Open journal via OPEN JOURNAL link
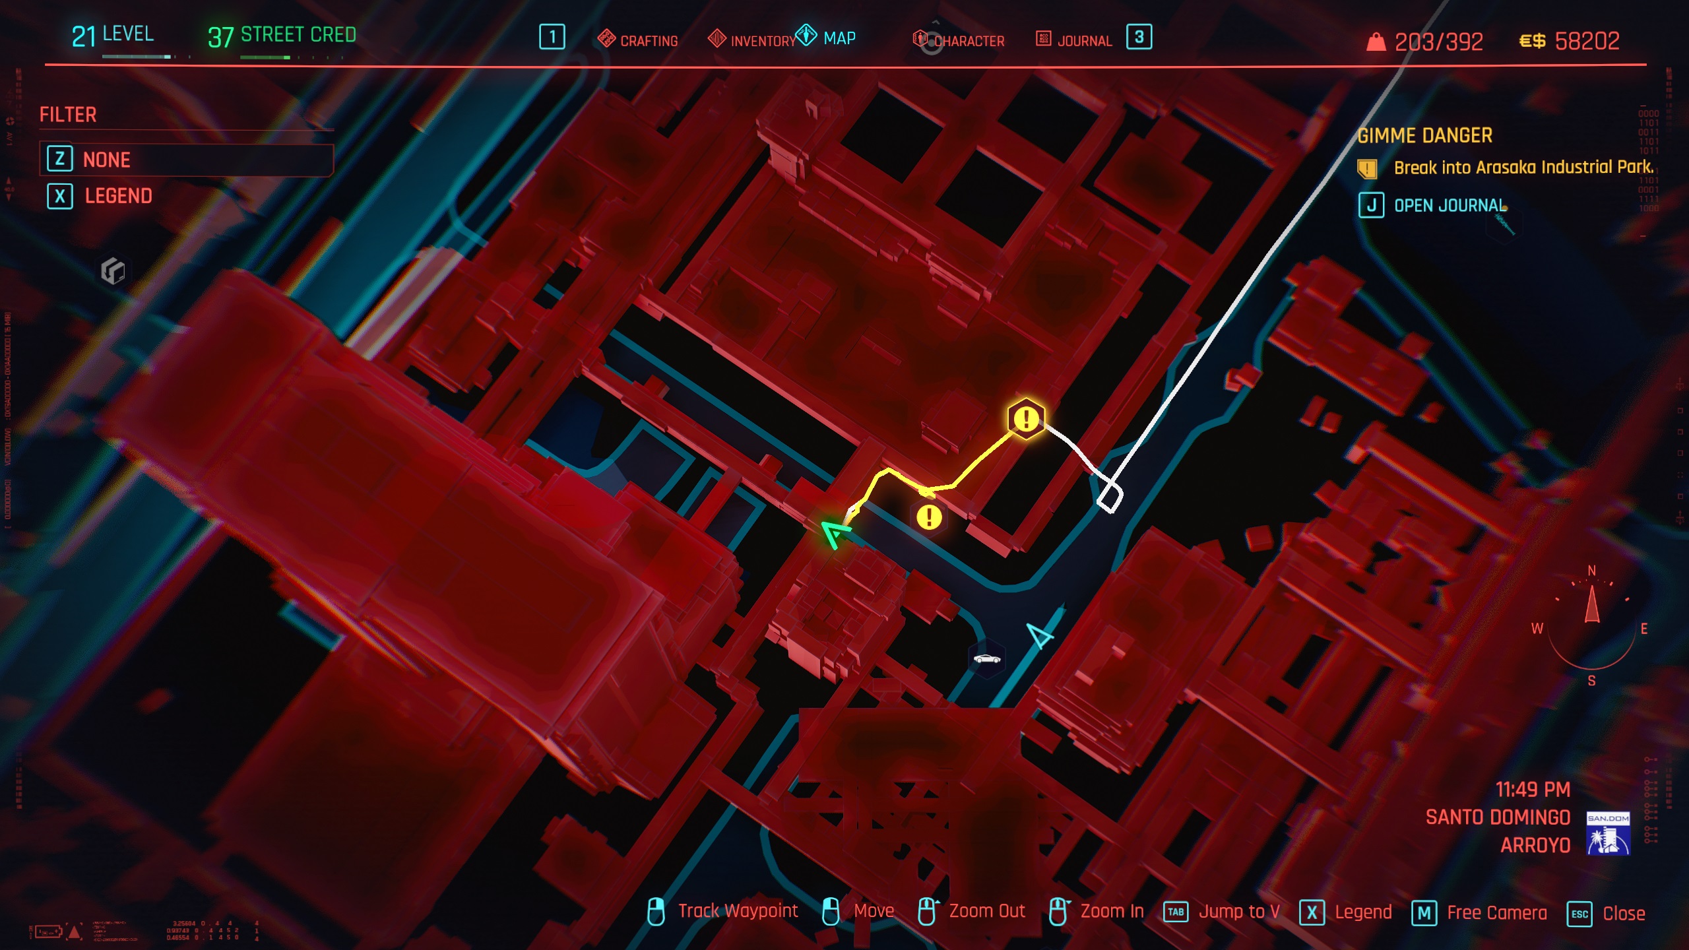Screen dimensions: 1689x950 (1450, 205)
